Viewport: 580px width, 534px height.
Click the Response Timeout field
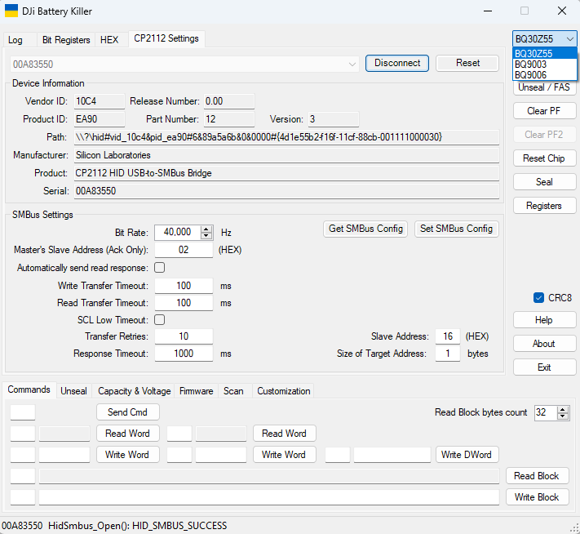[184, 354]
